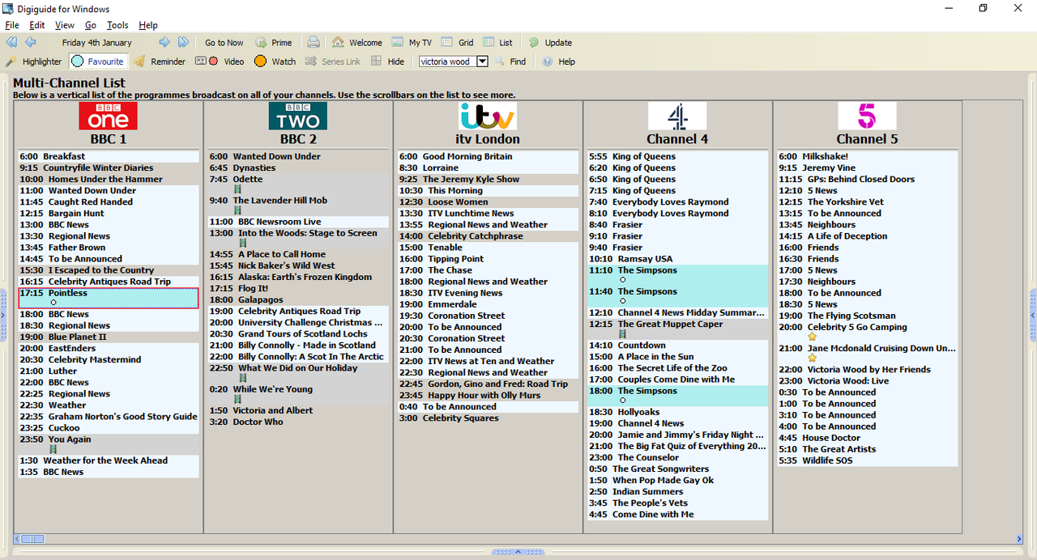
Task: Jump to Prime time listings
Action: point(274,43)
